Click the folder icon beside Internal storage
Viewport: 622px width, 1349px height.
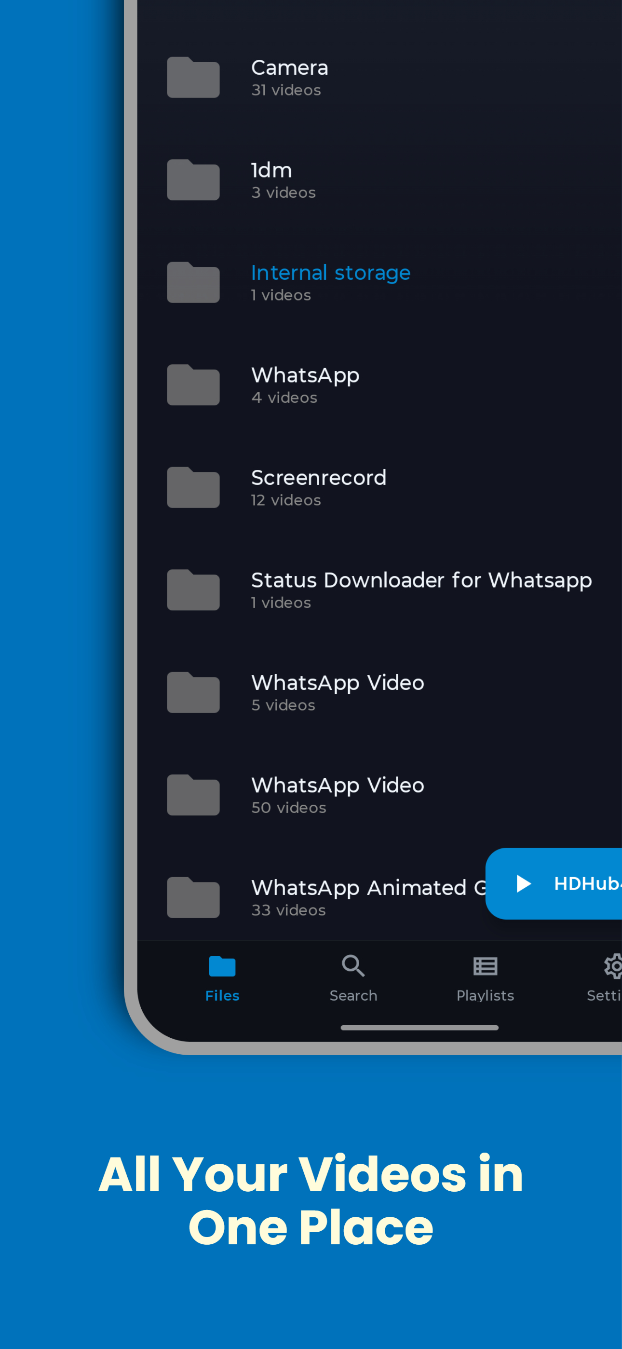point(193,282)
